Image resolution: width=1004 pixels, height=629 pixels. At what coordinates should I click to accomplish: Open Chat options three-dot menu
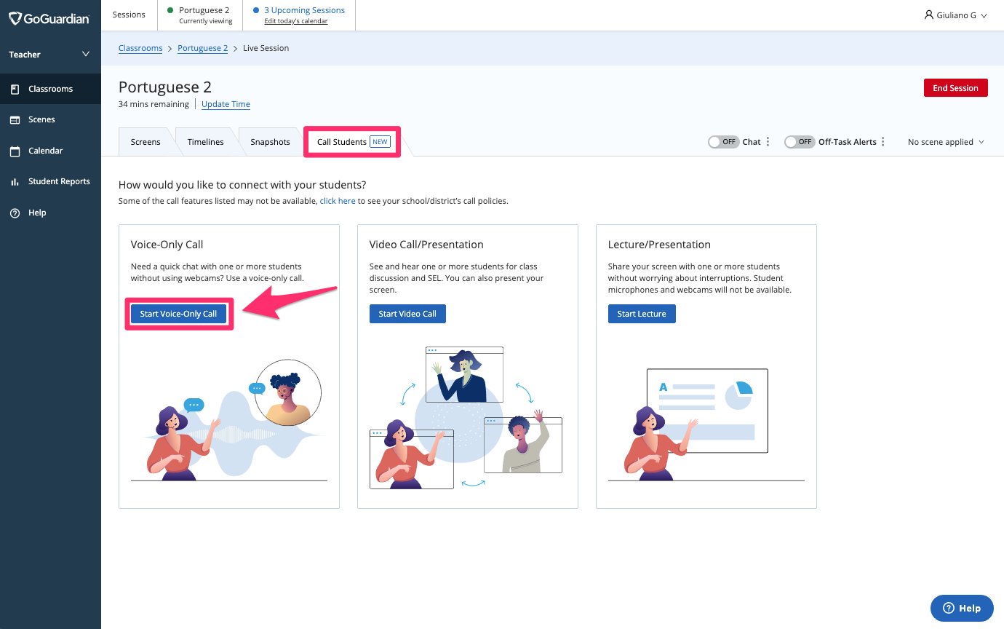pyautogui.click(x=768, y=142)
